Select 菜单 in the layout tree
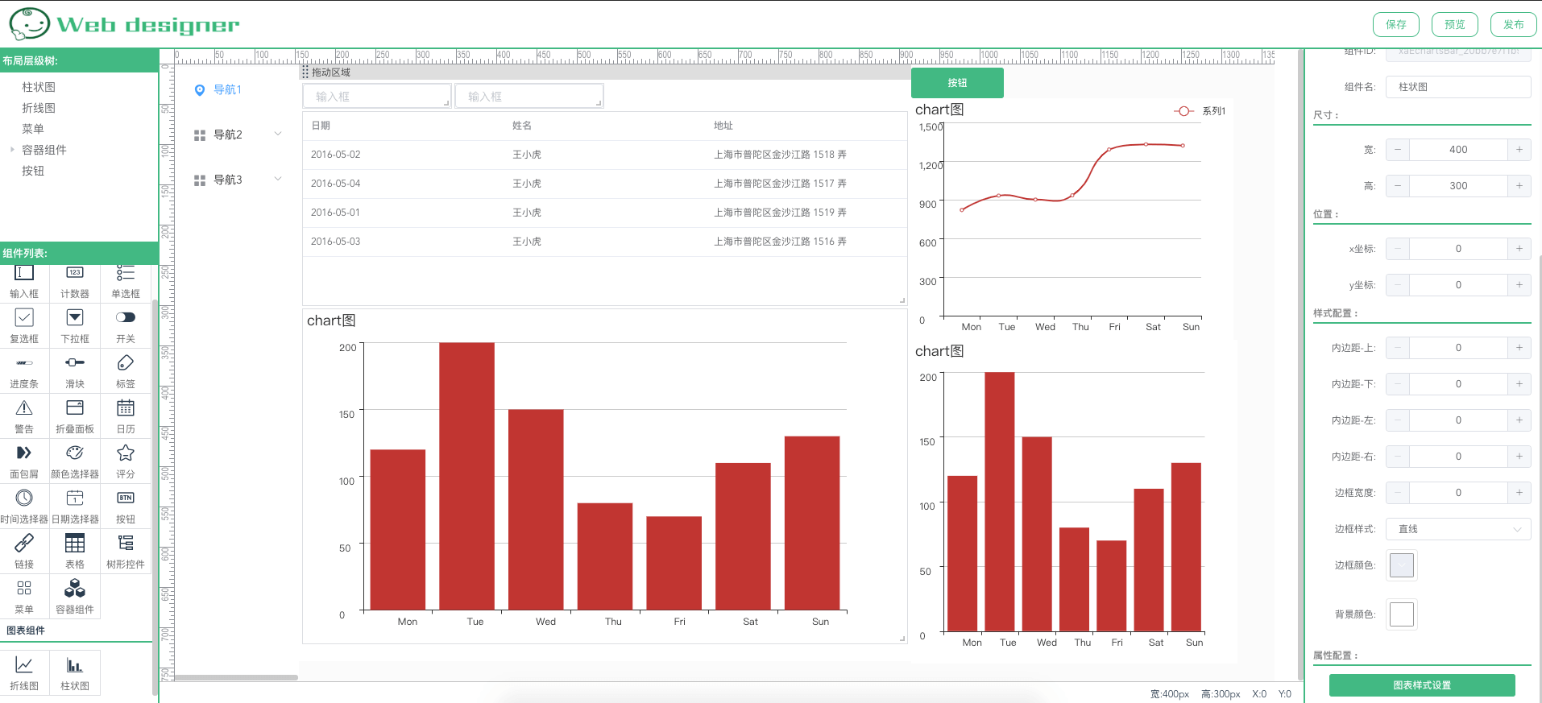Viewport: 1542px width, 703px height. (x=33, y=129)
